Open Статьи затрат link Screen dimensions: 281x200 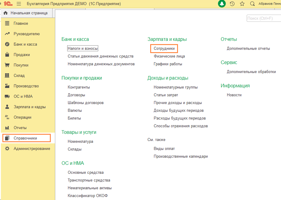166,95
